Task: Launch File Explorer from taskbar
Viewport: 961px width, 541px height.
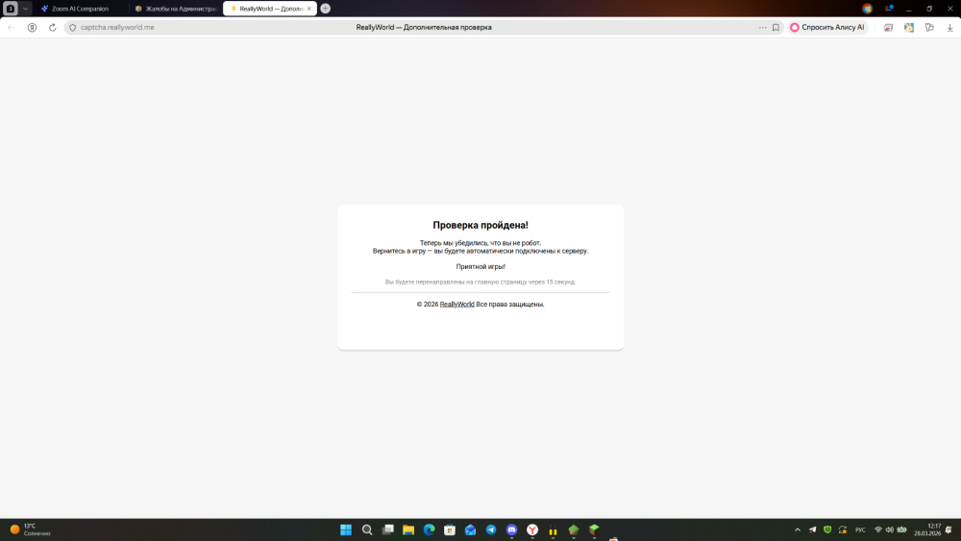Action: point(408,530)
